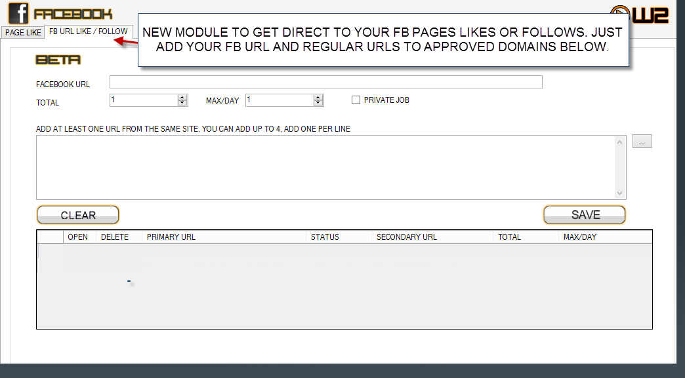Click the DELETE column header
This screenshot has height=378, width=685.
(119, 236)
